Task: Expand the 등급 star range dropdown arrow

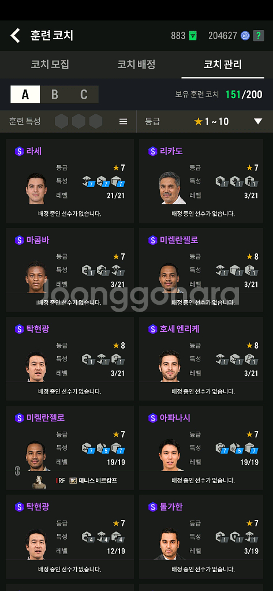Action: click(258, 121)
